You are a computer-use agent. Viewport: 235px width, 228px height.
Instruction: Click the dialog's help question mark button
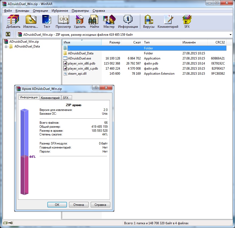pyautogui.click(x=96, y=87)
